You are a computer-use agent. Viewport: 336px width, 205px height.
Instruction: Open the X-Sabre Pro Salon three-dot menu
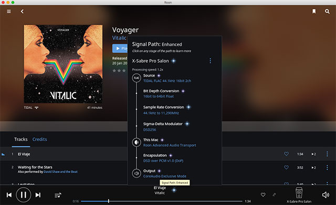click(210, 61)
